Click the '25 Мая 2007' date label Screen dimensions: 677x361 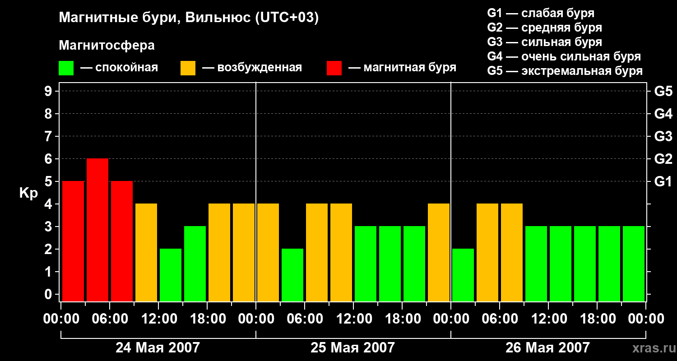coord(352,348)
